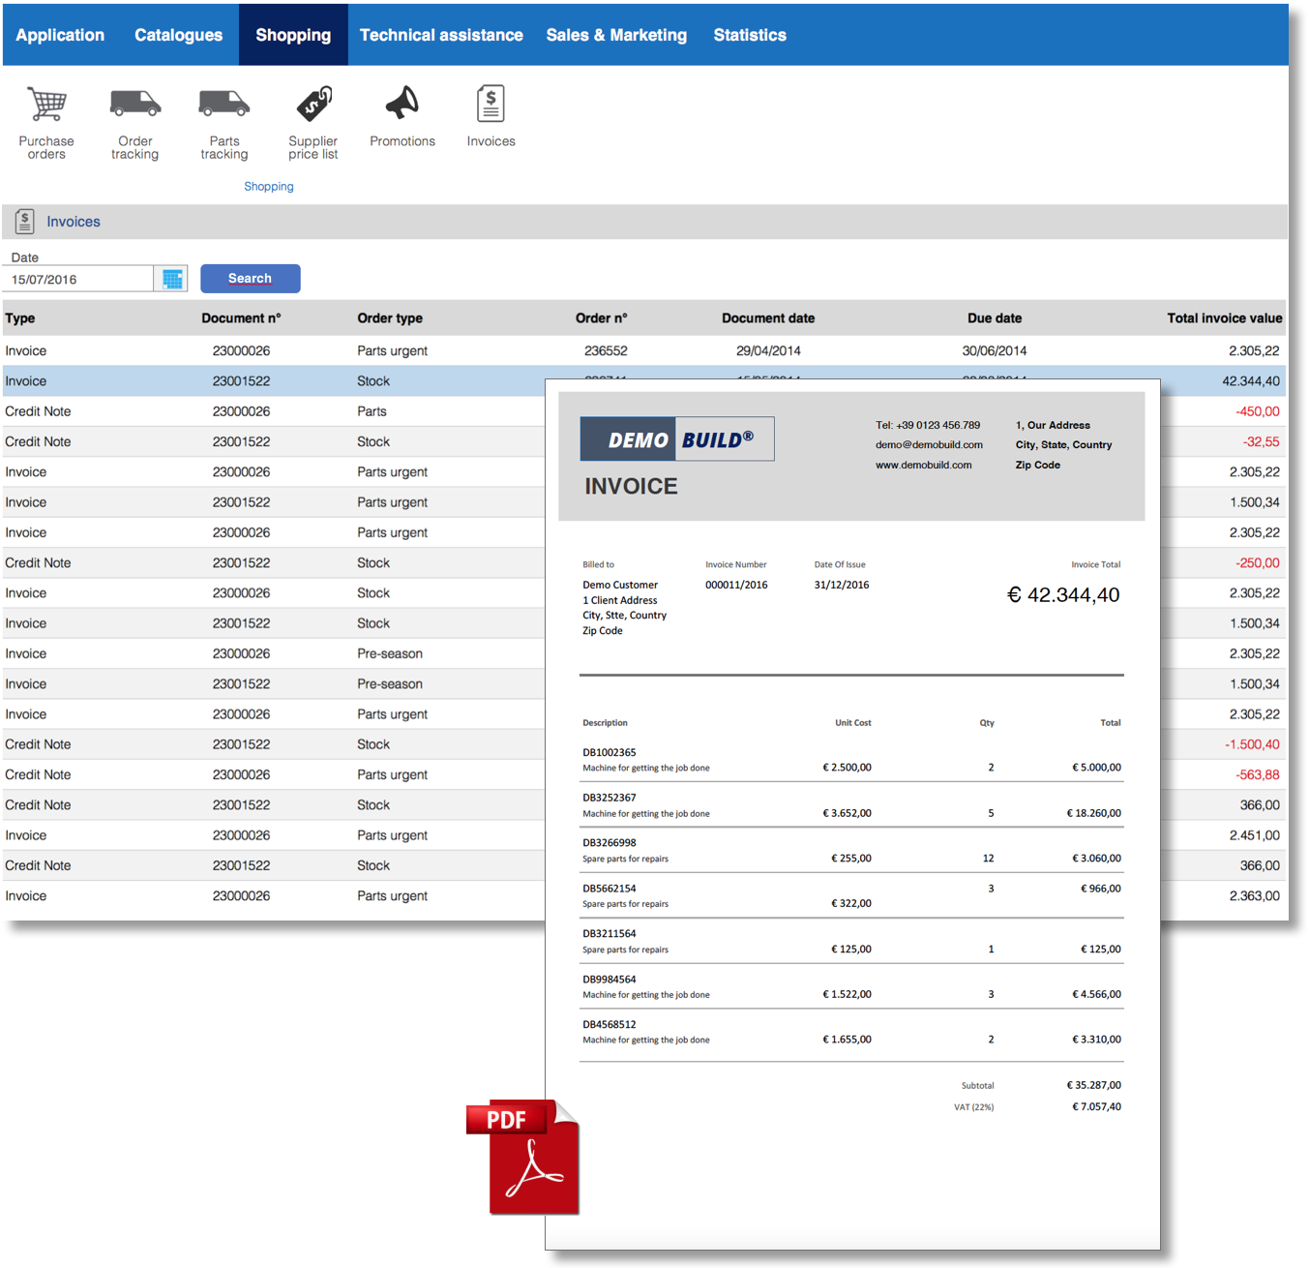The height and width of the screenshot is (1268, 1309).
Task: Click the PDF export icon
Action: point(523,1157)
